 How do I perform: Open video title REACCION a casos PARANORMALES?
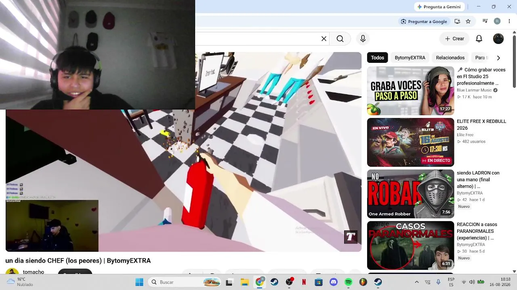coord(477,231)
